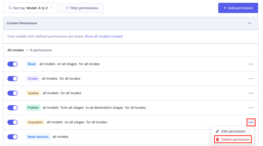263x146 pixels.
Task: Click the Add permission button
Action: click(238, 8)
